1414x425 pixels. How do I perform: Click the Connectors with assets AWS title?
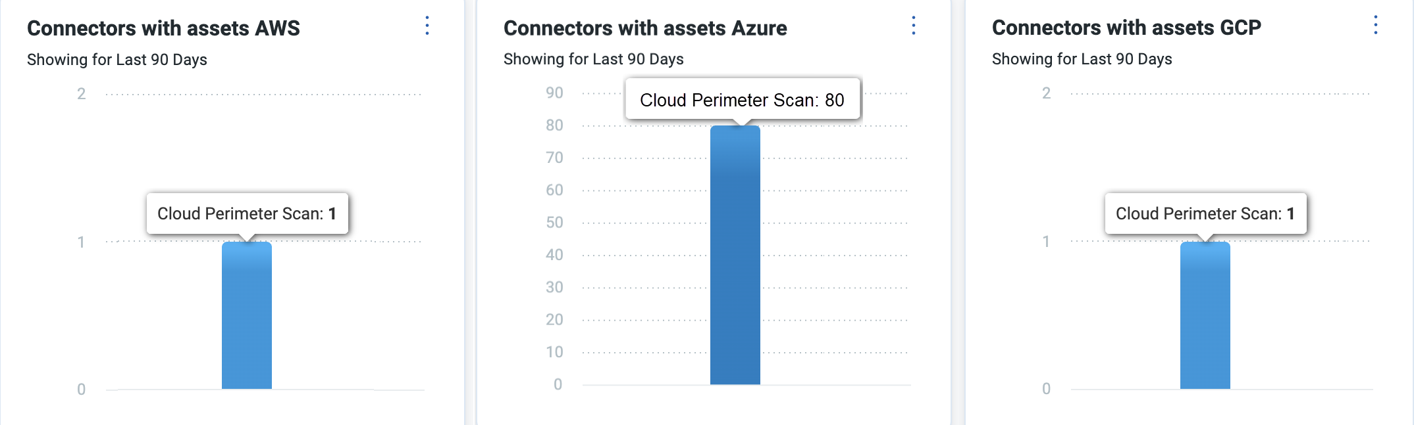(163, 28)
